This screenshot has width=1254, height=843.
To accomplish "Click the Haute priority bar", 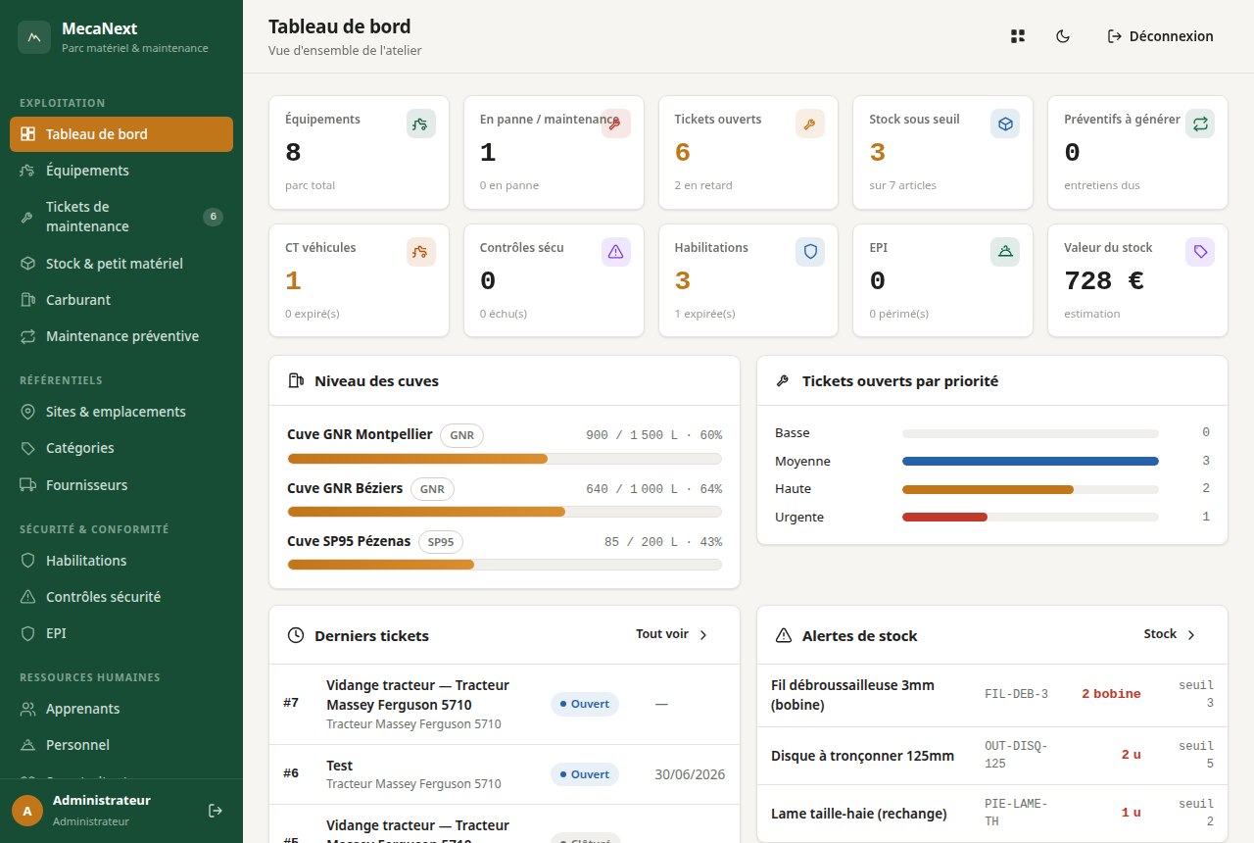I will (1031, 489).
